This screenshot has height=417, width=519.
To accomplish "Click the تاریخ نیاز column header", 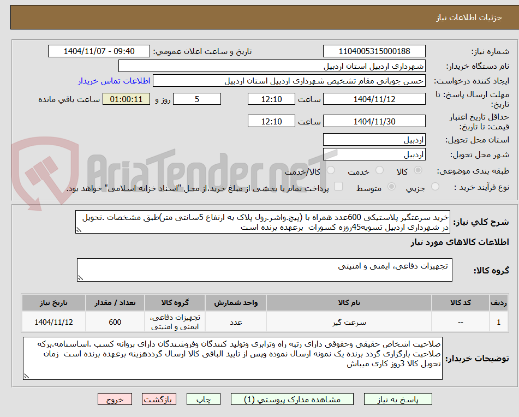I will 53,303.
